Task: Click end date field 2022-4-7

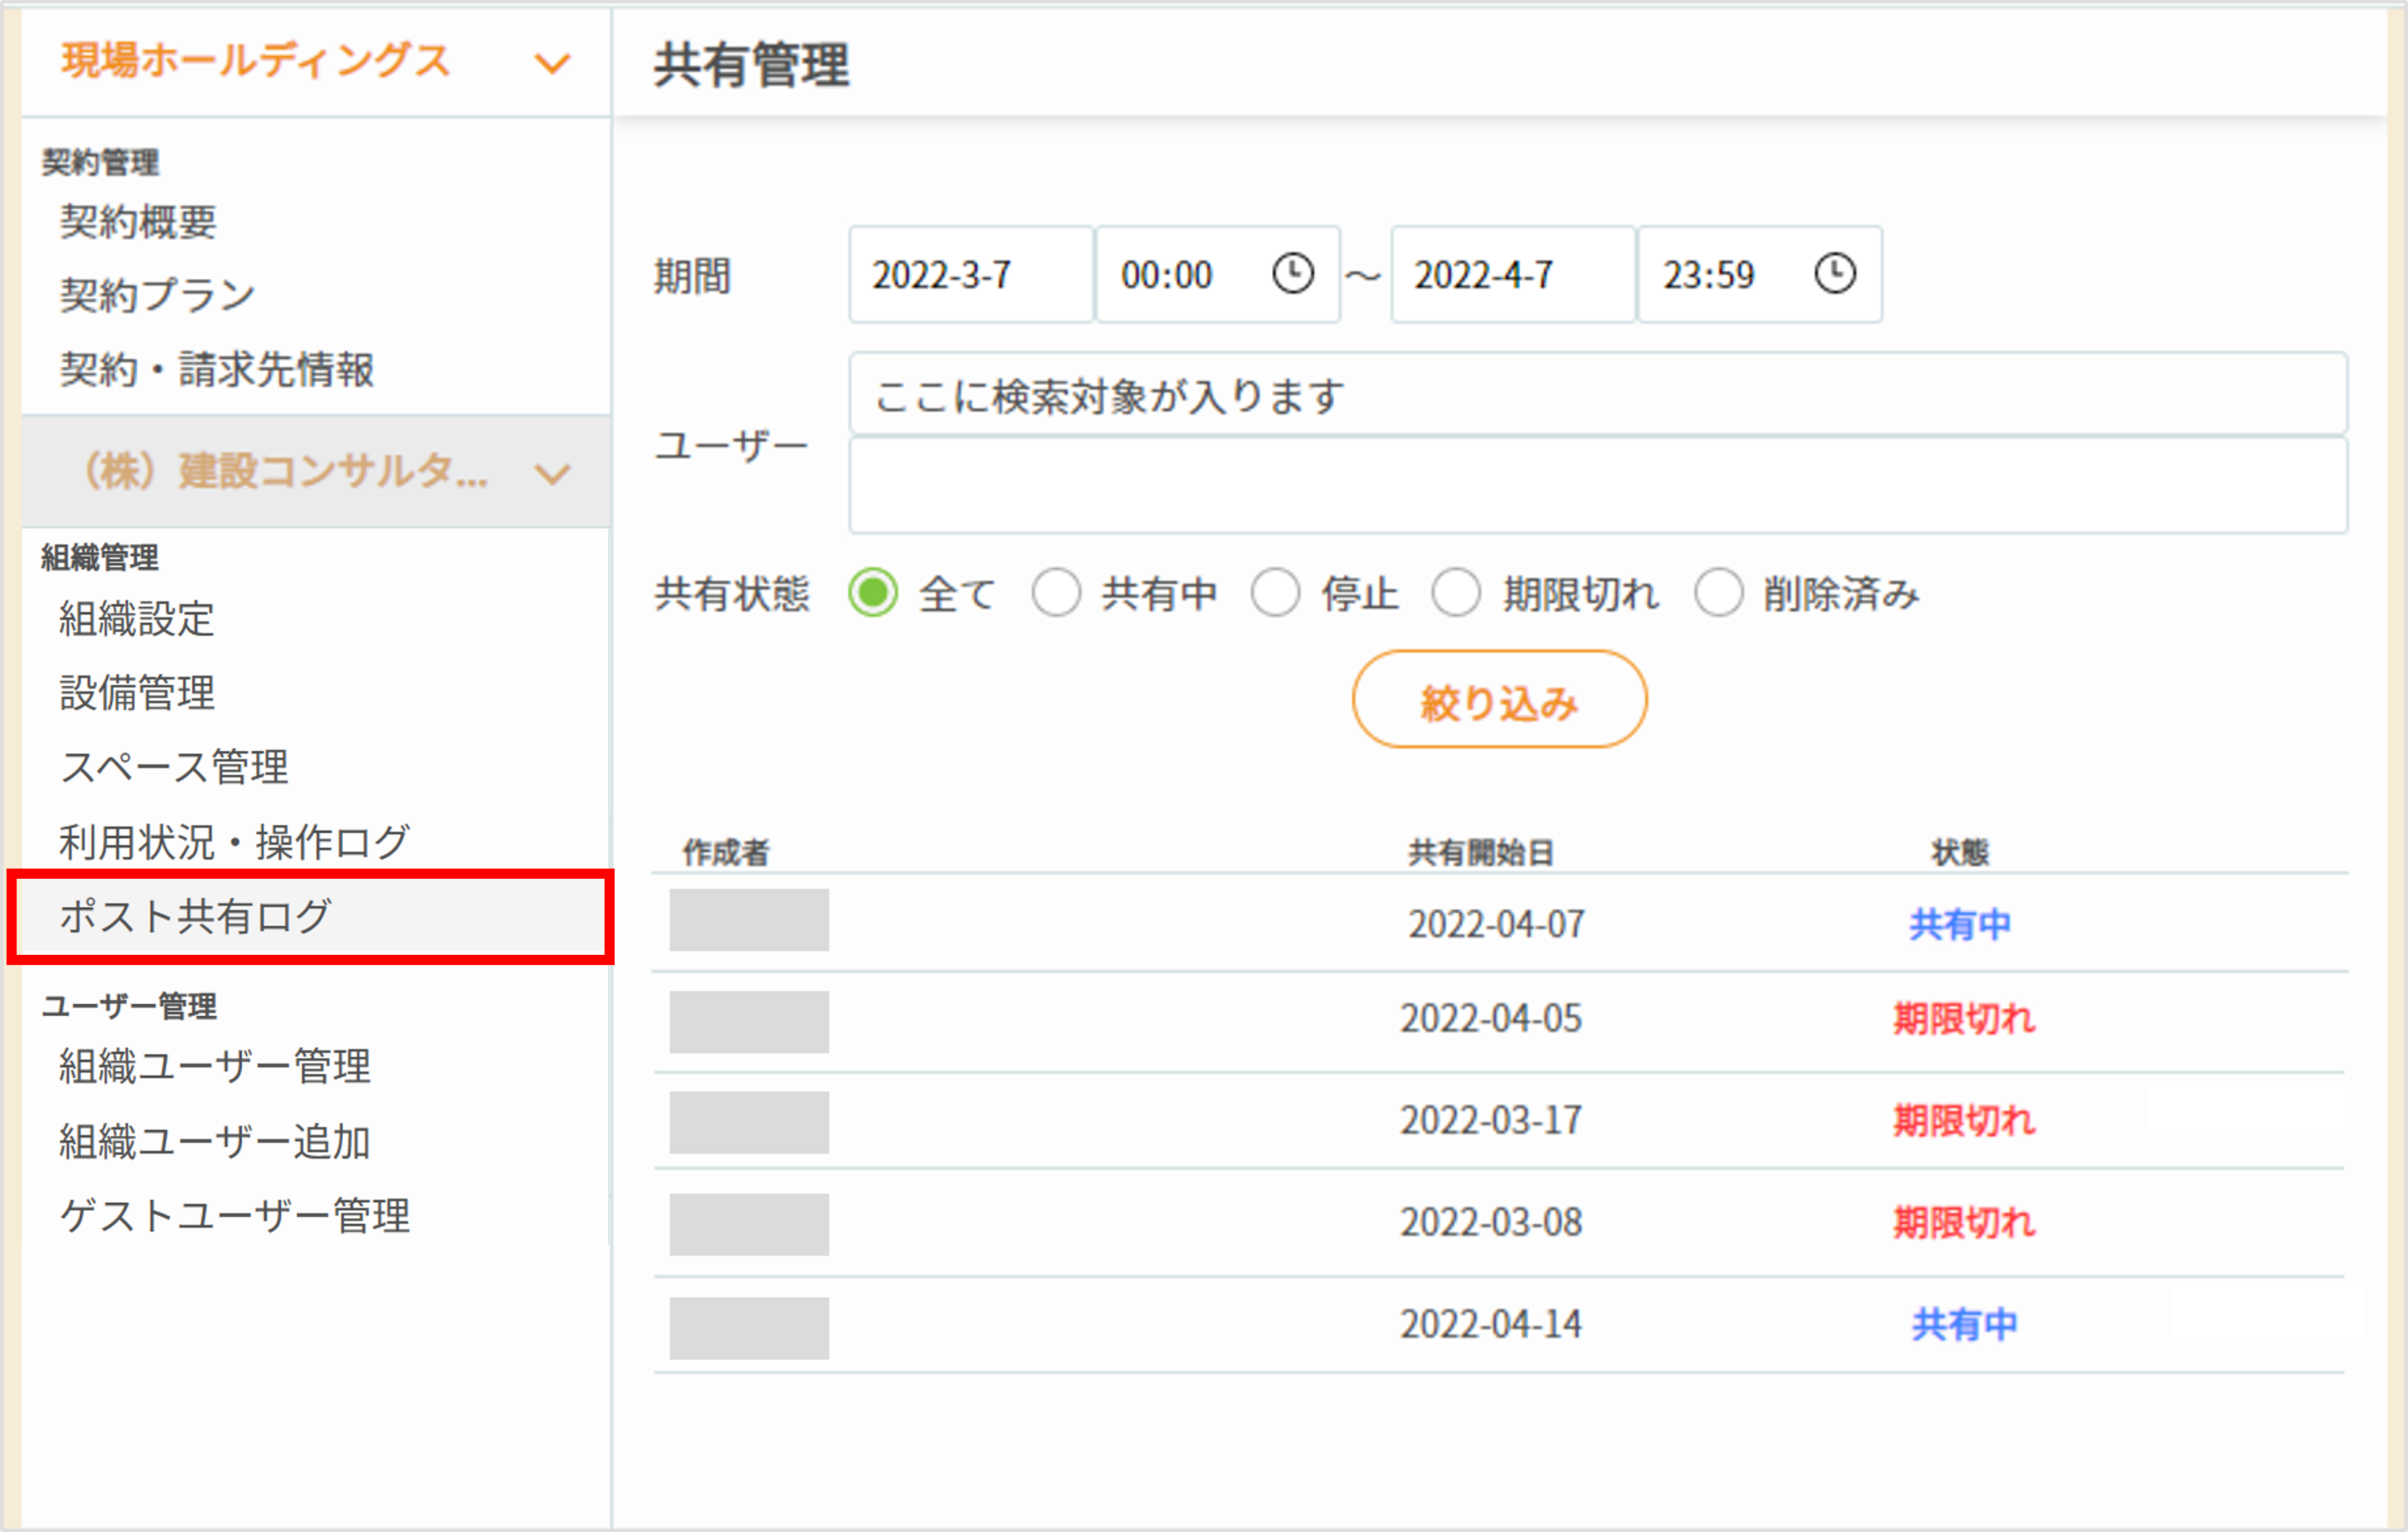Action: pyautogui.click(x=1513, y=274)
